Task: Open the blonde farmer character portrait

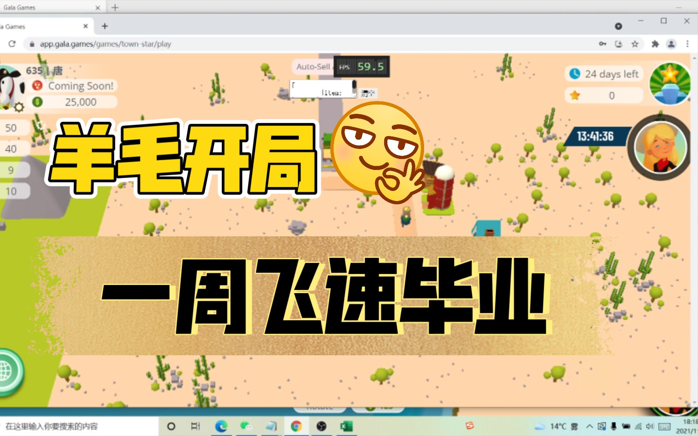Action: [x=660, y=147]
